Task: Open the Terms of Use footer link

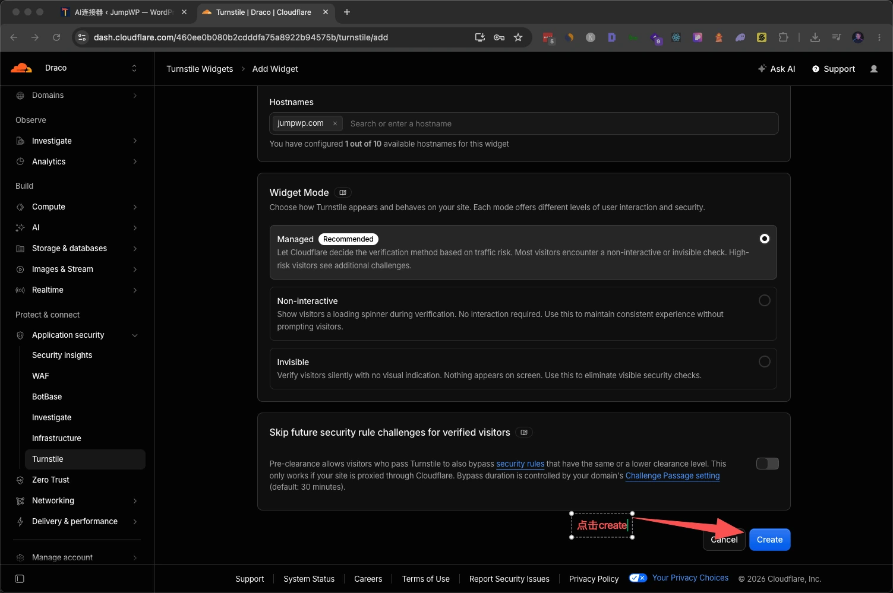Action: point(425,579)
